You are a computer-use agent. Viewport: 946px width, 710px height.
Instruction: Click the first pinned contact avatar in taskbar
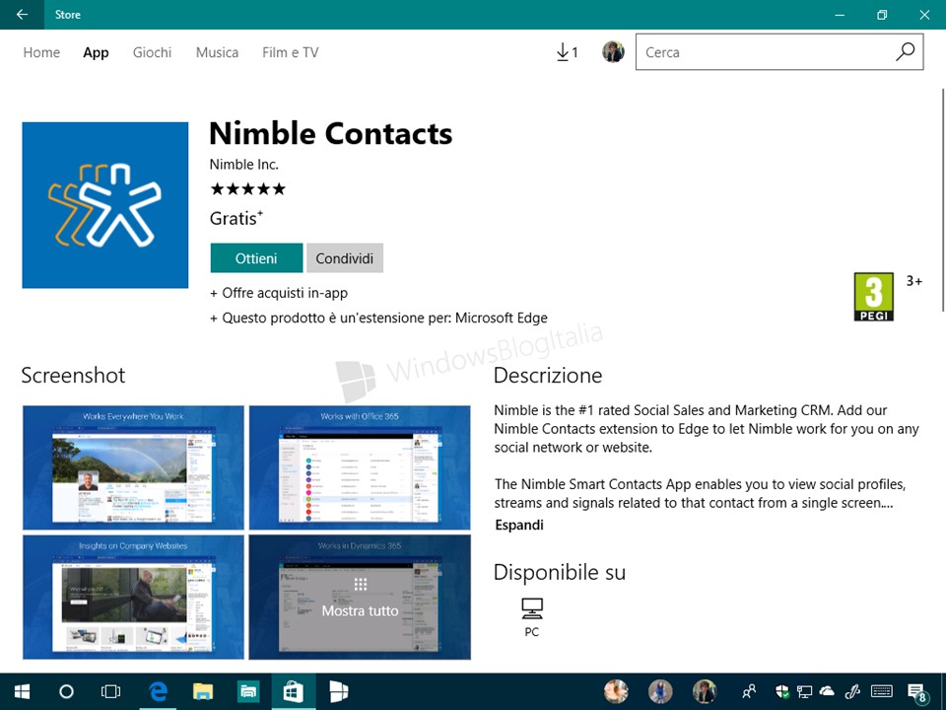coord(616,691)
